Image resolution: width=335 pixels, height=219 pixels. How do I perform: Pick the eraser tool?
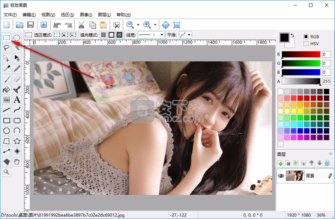point(17,79)
